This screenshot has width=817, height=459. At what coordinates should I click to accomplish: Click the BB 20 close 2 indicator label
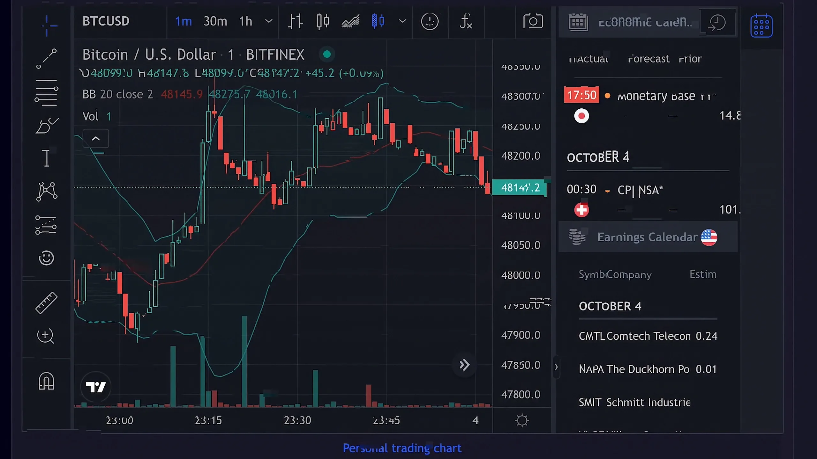point(118,94)
